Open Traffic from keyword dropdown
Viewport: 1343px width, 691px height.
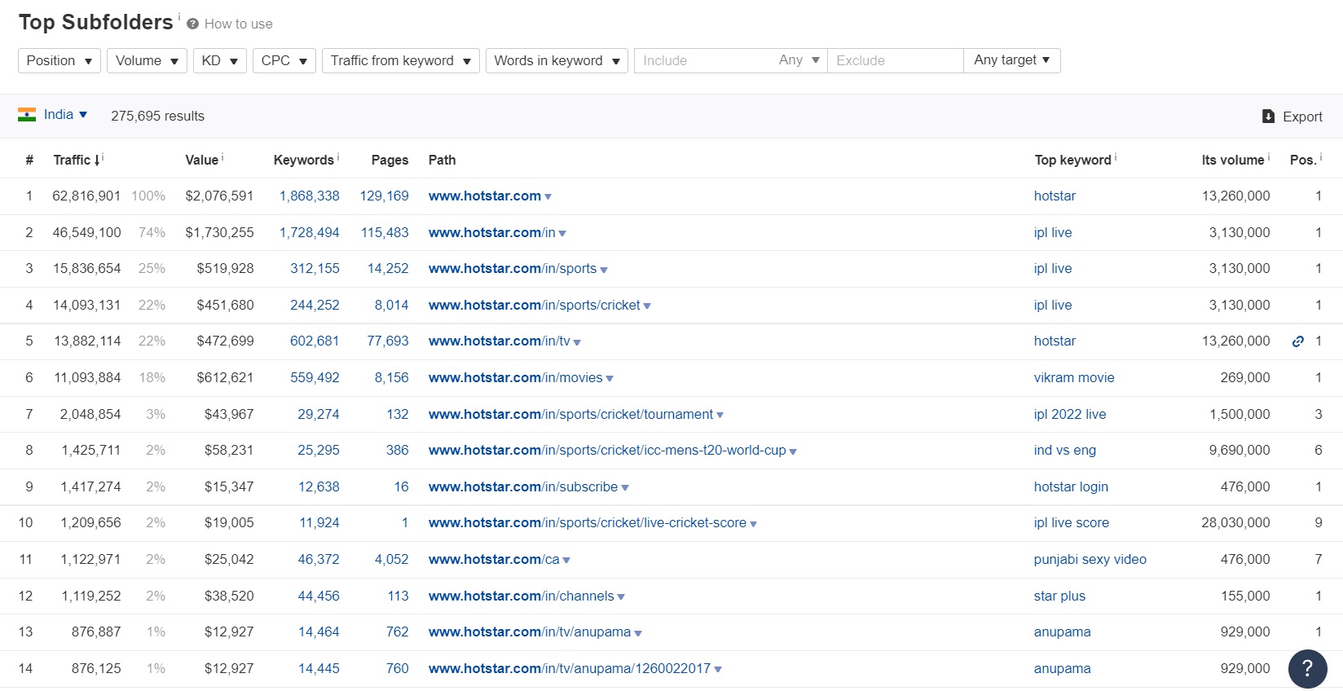point(401,60)
